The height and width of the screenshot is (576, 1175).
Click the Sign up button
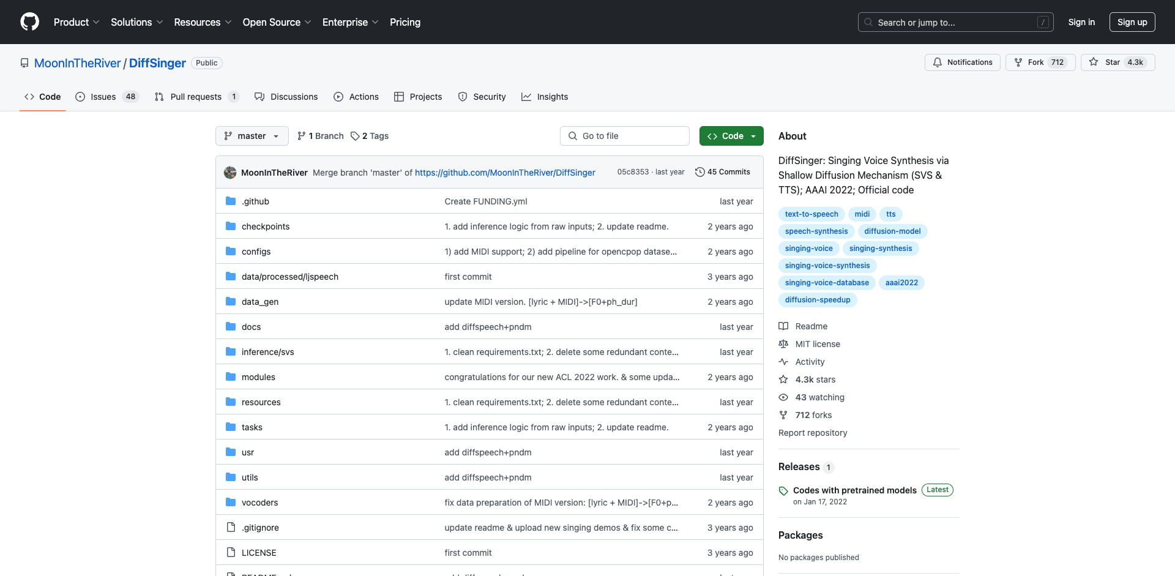[1132, 22]
